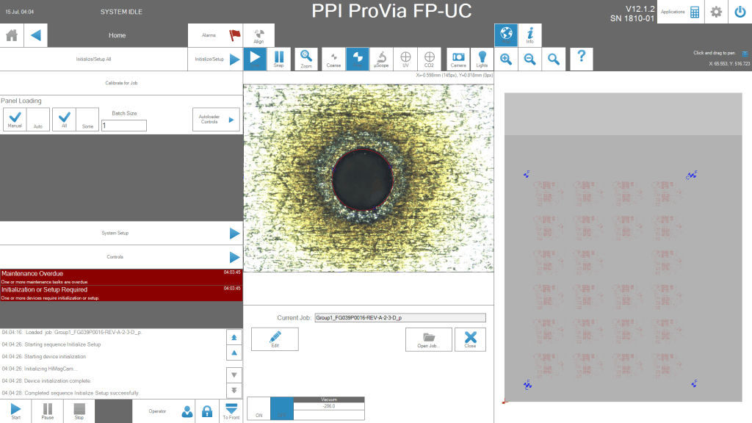This screenshot has height=423, width=752.
Task: Switch to Coarse focus mode
Action: (333, 59)
